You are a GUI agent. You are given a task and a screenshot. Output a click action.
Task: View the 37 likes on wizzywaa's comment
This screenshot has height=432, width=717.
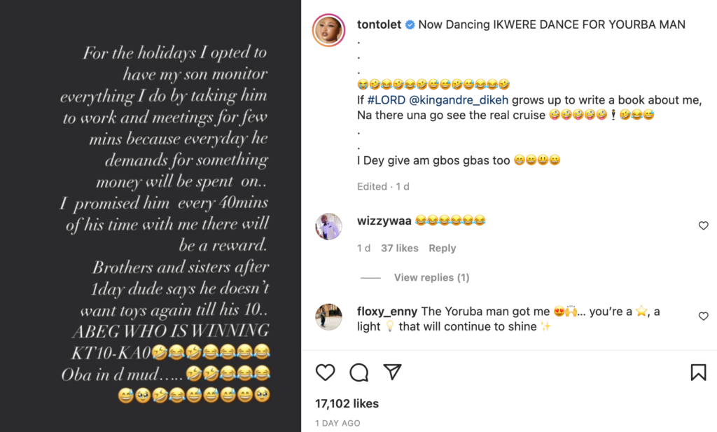tap(399, 249)
